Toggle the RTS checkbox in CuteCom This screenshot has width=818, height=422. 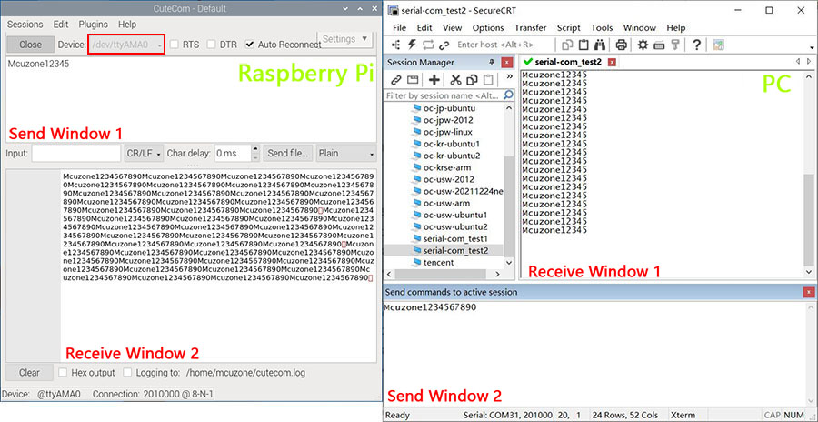click(175, 45)
